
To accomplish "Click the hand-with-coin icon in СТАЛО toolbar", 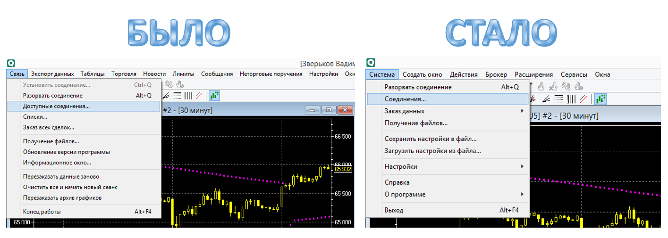I will 579,86.
